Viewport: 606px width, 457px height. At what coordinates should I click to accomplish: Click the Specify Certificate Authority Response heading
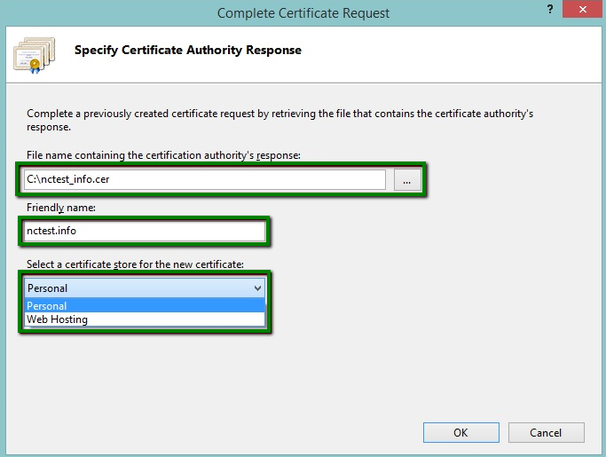pyautogui.click(x=188, y=51)
